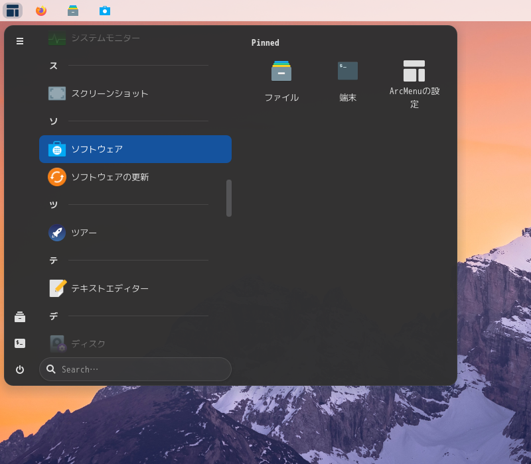Click the ソ section header letter
The width and height of the screenshot is (531, 464).
pos(54,121)
